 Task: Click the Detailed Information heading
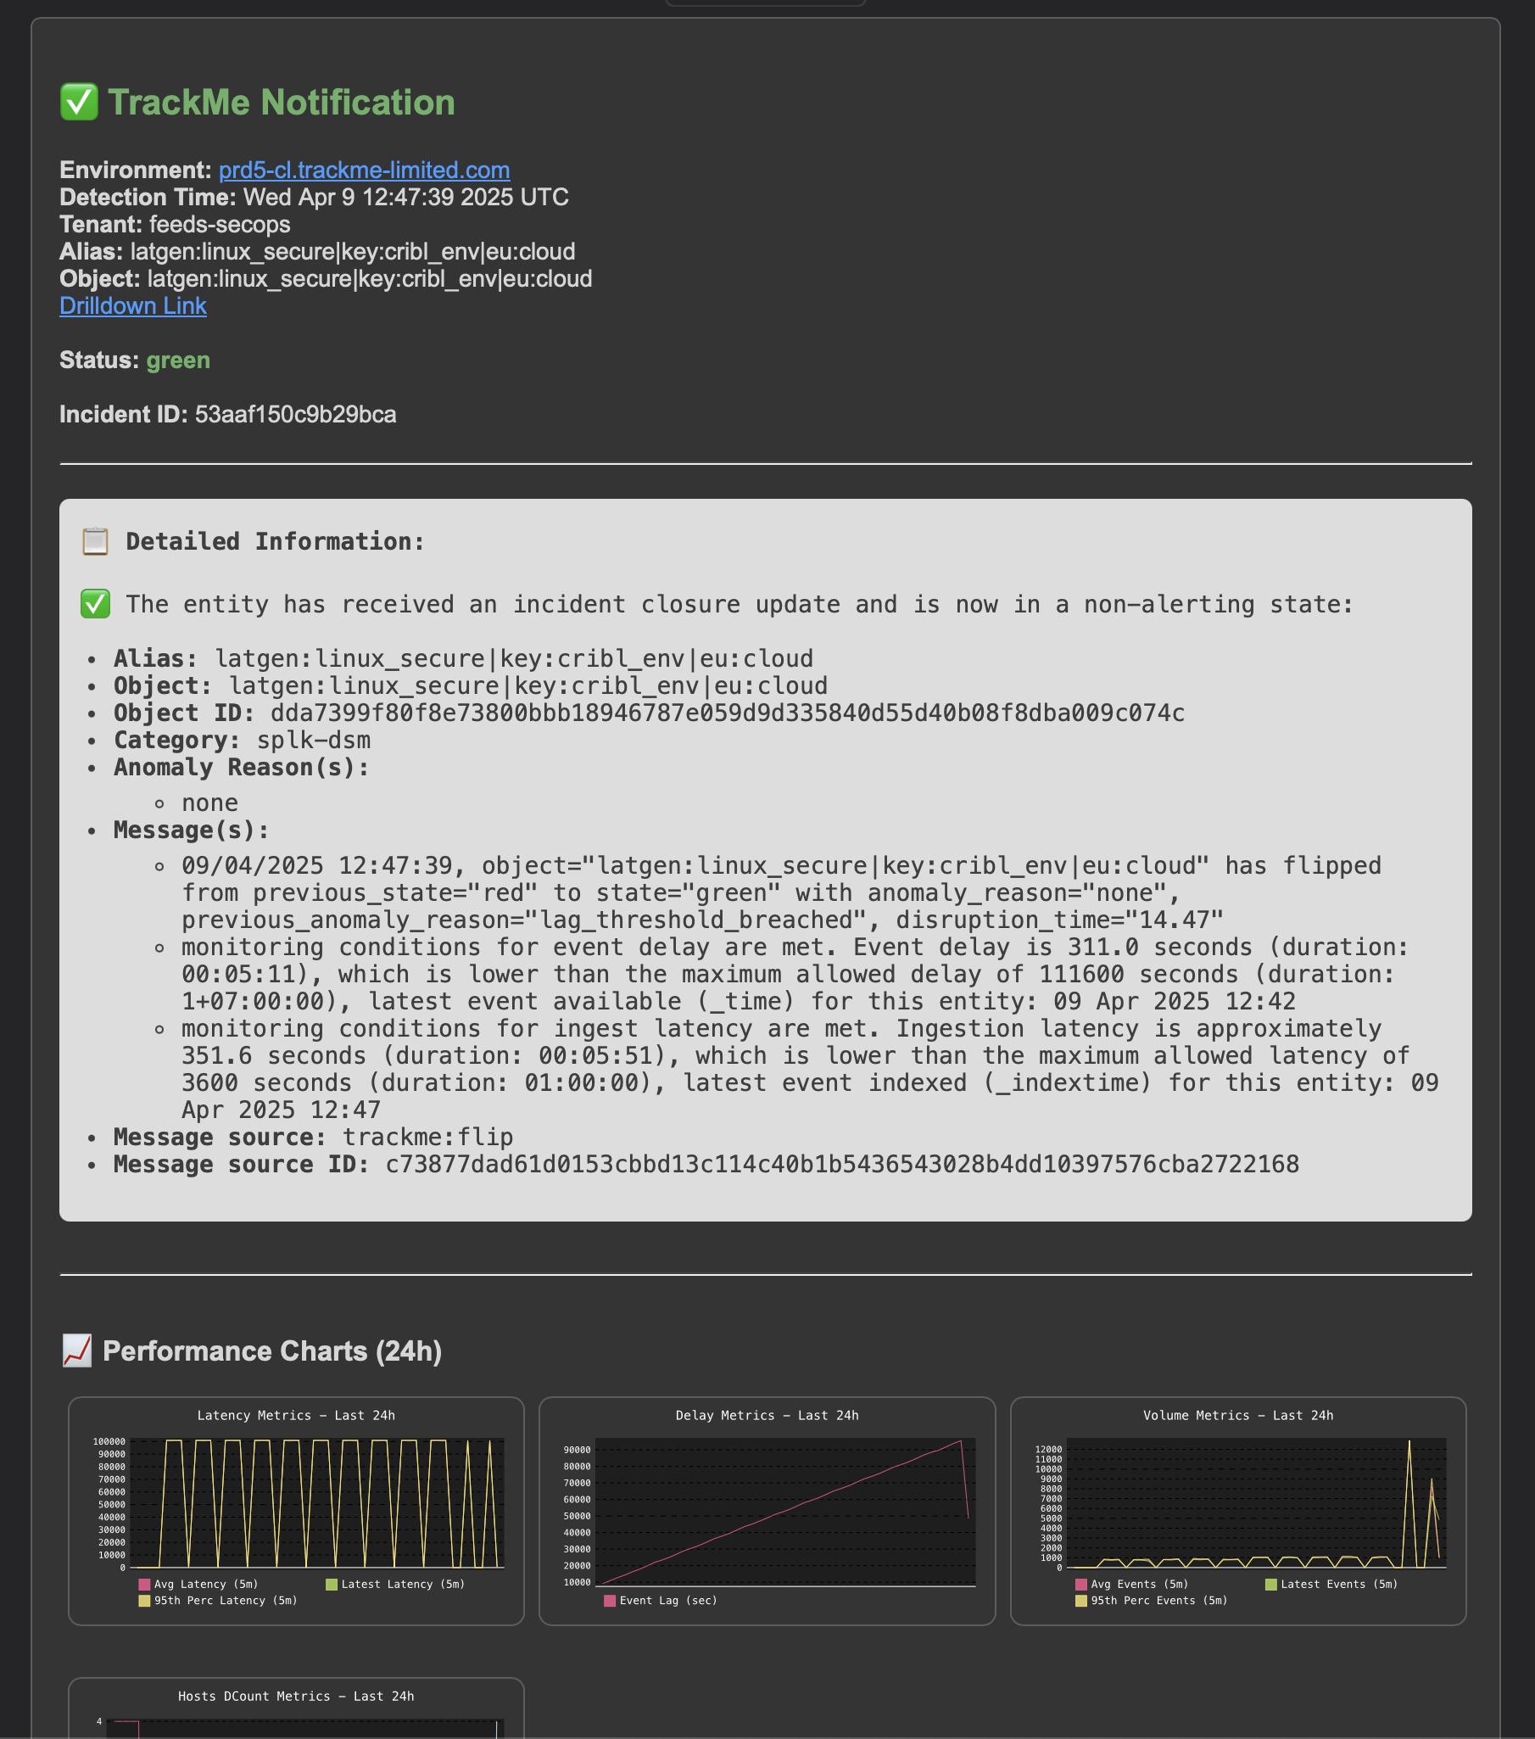(x=275, y=542)
